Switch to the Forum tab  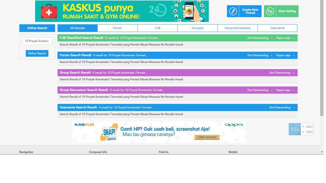117,28
